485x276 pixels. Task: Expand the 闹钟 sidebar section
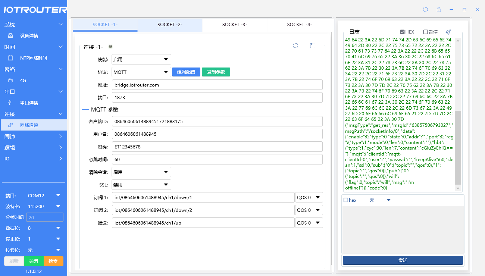coord(34,137)
